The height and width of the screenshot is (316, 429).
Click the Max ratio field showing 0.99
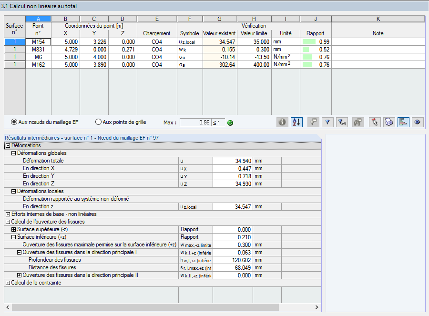coord(195,122)
